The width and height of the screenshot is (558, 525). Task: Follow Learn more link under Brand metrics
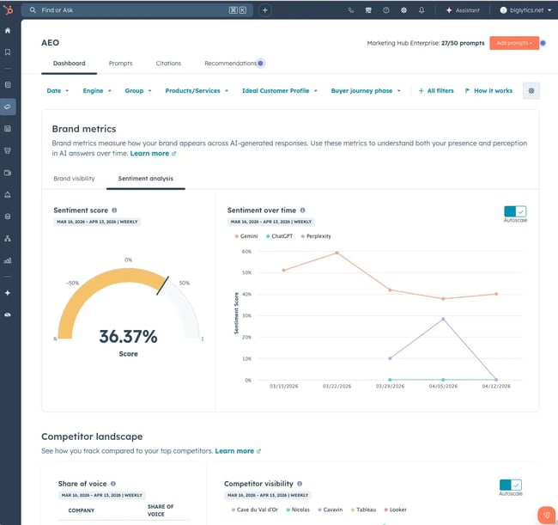(x=153, y=154)
